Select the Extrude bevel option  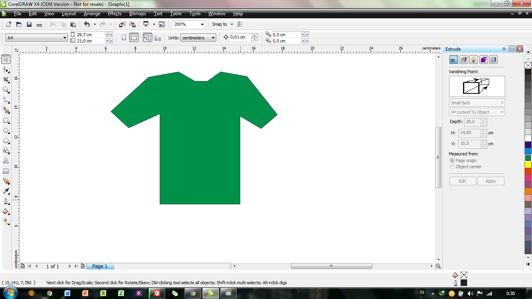click(x=492, y=59)
